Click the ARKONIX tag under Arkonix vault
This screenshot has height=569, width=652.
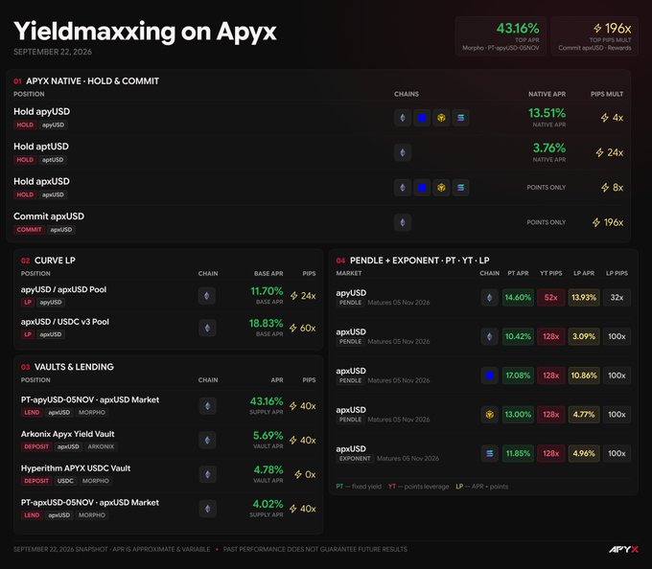pyautogui.click(x=101, y=446)
